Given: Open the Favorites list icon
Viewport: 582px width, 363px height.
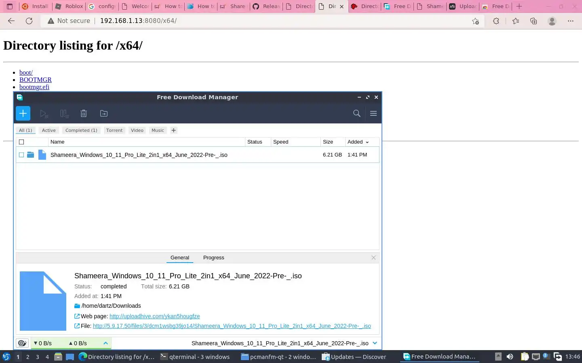Looking at the screenshot, I should coord(515,21).
